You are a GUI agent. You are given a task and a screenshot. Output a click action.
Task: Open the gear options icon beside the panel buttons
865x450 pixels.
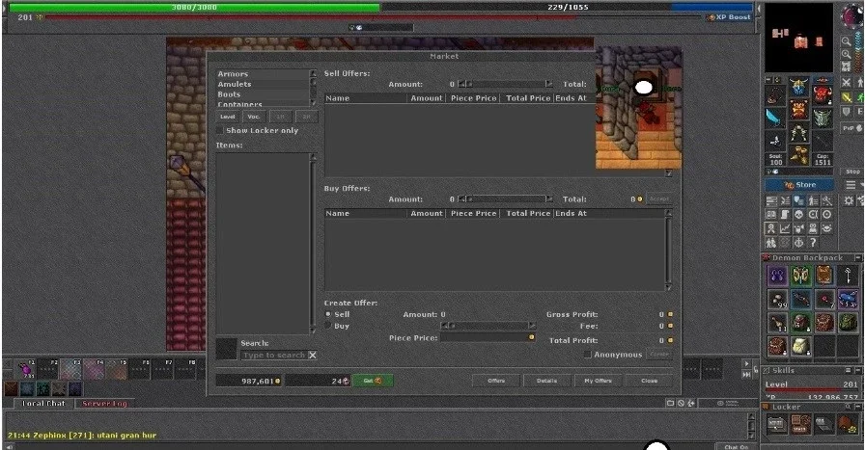click(x=849, y=201)
